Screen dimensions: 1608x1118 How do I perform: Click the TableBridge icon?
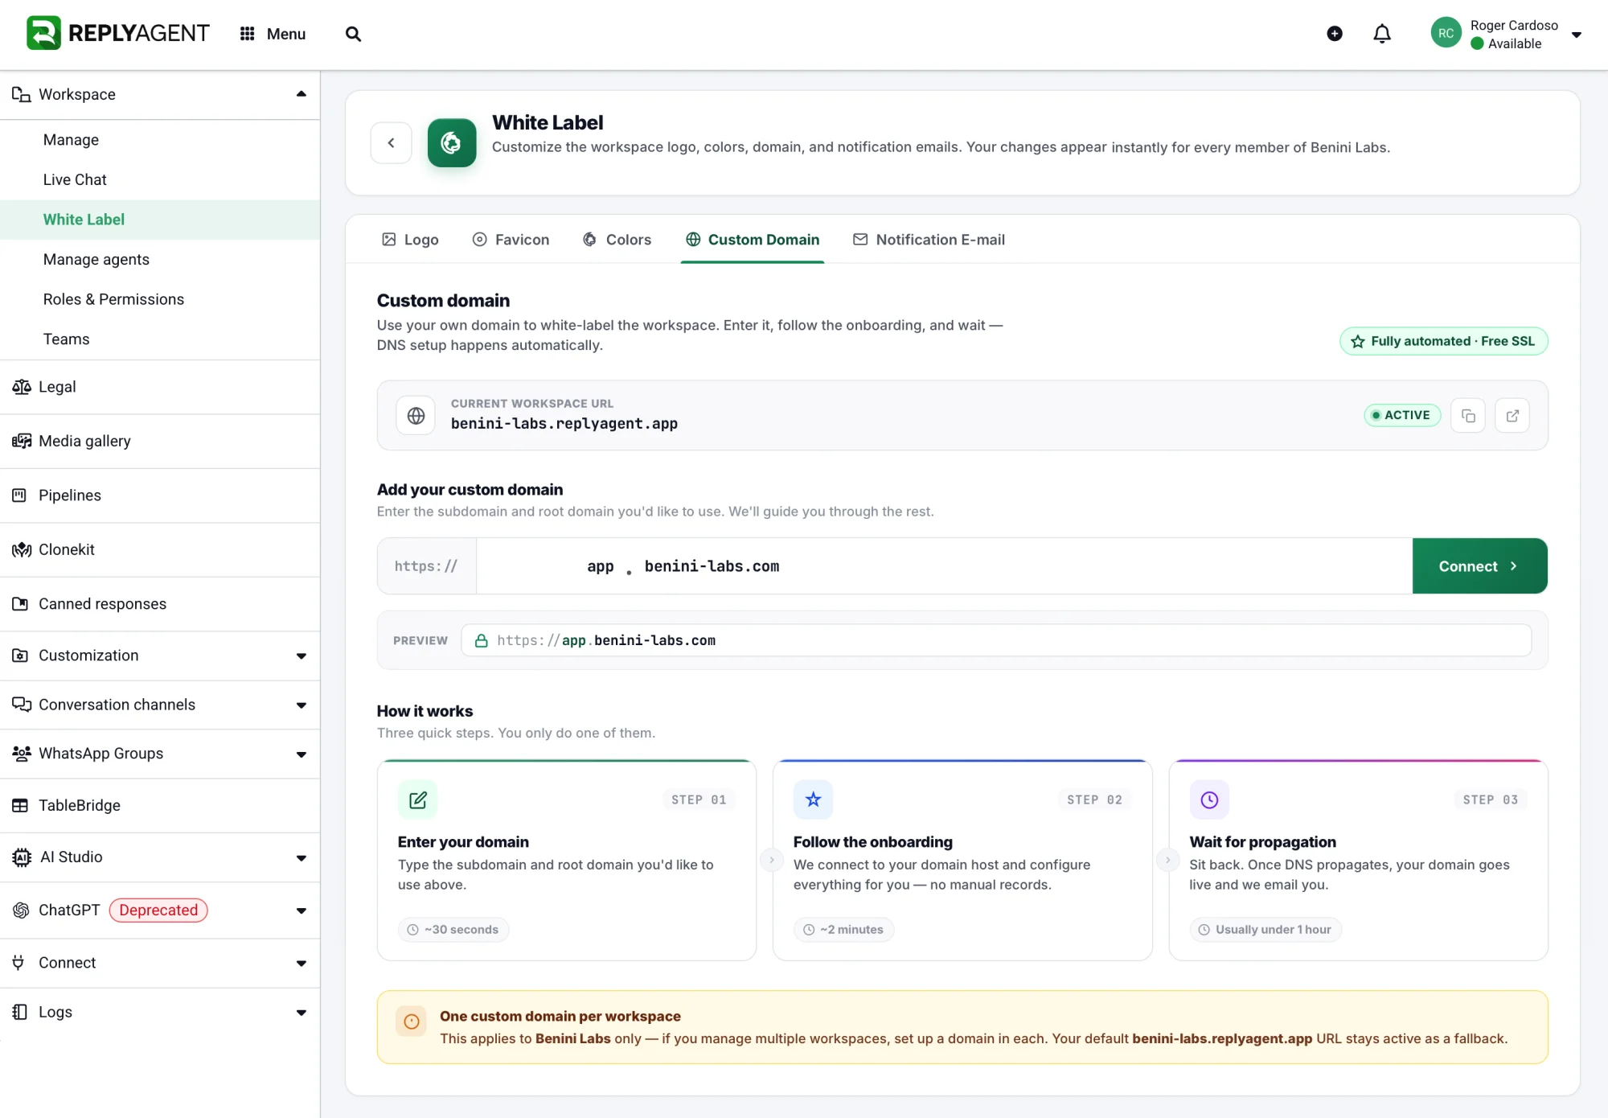click(x=20, y=806)
